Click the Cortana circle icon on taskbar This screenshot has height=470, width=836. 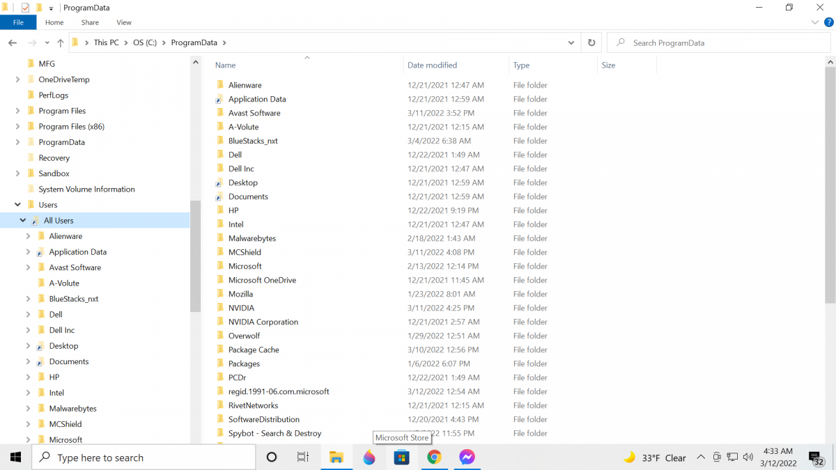pyautogui.click(x=272, y=457)
